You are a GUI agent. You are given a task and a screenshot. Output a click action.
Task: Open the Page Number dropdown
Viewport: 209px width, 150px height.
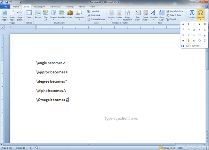[127, 15]
